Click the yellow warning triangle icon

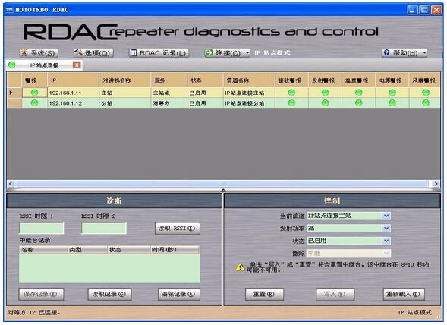pos(240,267)
